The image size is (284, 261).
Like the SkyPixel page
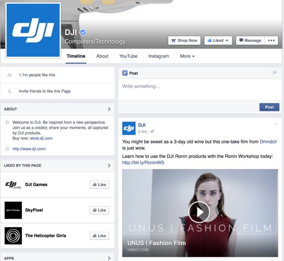pos(99,210)
